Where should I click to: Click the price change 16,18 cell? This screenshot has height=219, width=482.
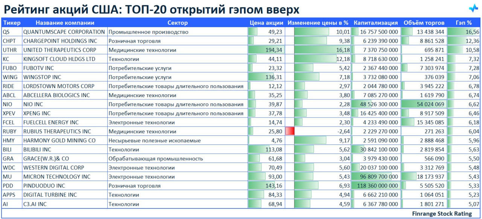pyautogui.click(x=318, y=50)
